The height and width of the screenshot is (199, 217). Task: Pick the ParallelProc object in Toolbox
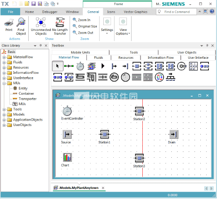[x=148, y=66]
